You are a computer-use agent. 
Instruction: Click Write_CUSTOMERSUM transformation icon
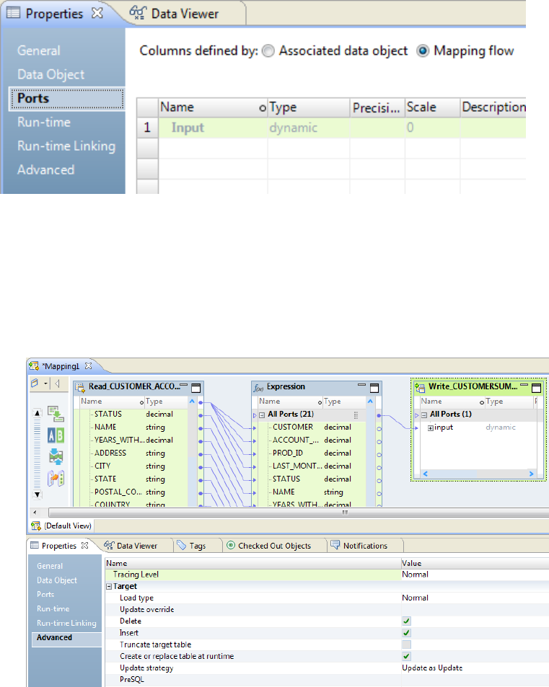pos(420,387)
